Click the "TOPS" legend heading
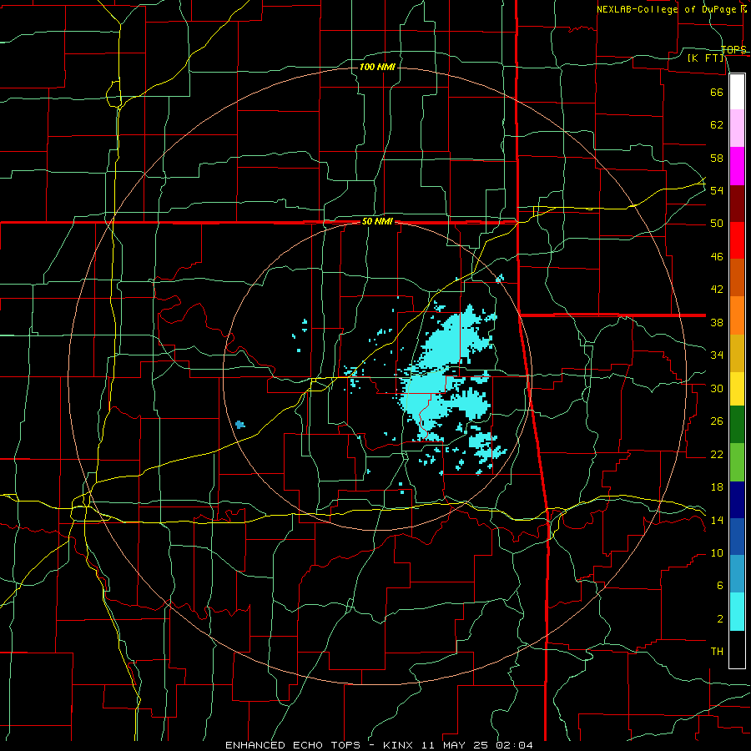Viewport: 751px width, 751px height. 733,50
